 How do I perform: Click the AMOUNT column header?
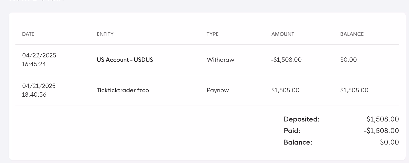(x=283, y=34)
